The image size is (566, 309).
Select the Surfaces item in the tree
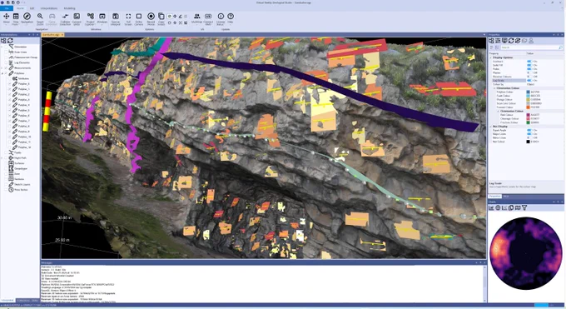19,163
